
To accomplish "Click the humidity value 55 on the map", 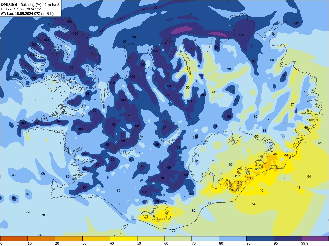I will (x=257, y=136).
